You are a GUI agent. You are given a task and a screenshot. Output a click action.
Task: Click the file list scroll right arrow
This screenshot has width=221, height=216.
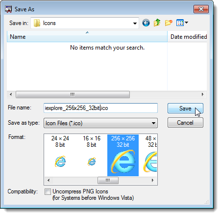203,94
